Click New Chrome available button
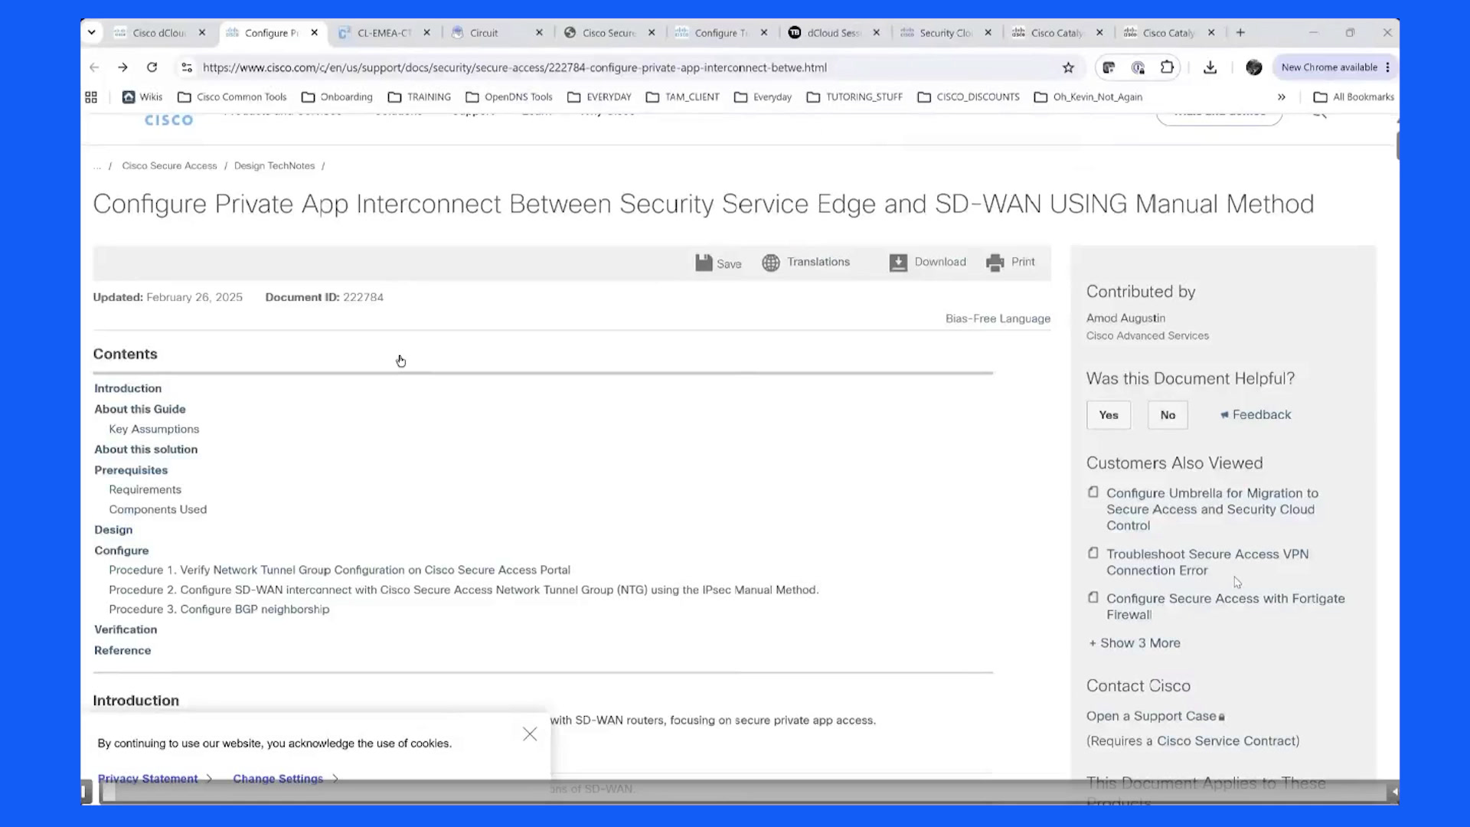This screenshot has width=1470, height=827. [x=1335, y=67]
